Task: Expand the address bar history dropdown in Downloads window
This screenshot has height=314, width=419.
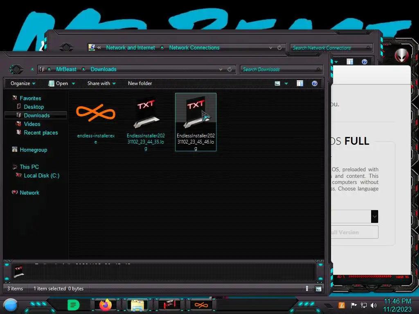Action: [x=221, y=70]
